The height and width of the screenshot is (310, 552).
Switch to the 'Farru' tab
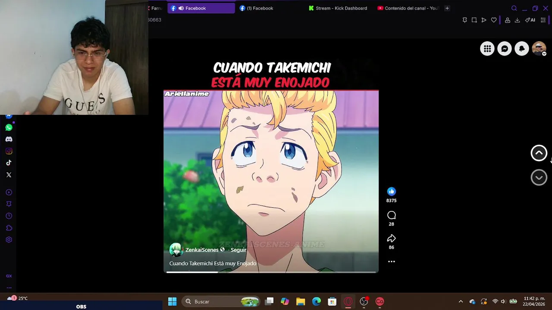pyautogui.click(x=156, y=8)
